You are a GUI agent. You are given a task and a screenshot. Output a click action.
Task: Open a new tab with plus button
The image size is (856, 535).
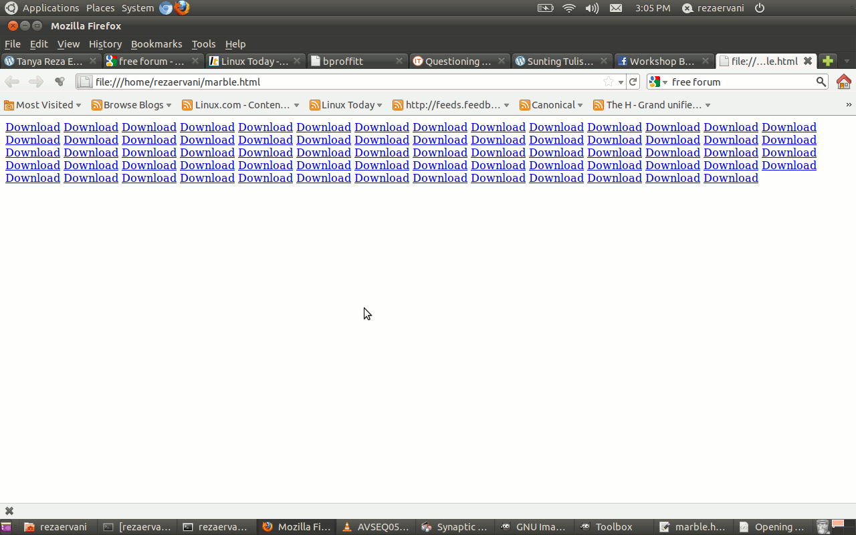(x=828, y=61)
